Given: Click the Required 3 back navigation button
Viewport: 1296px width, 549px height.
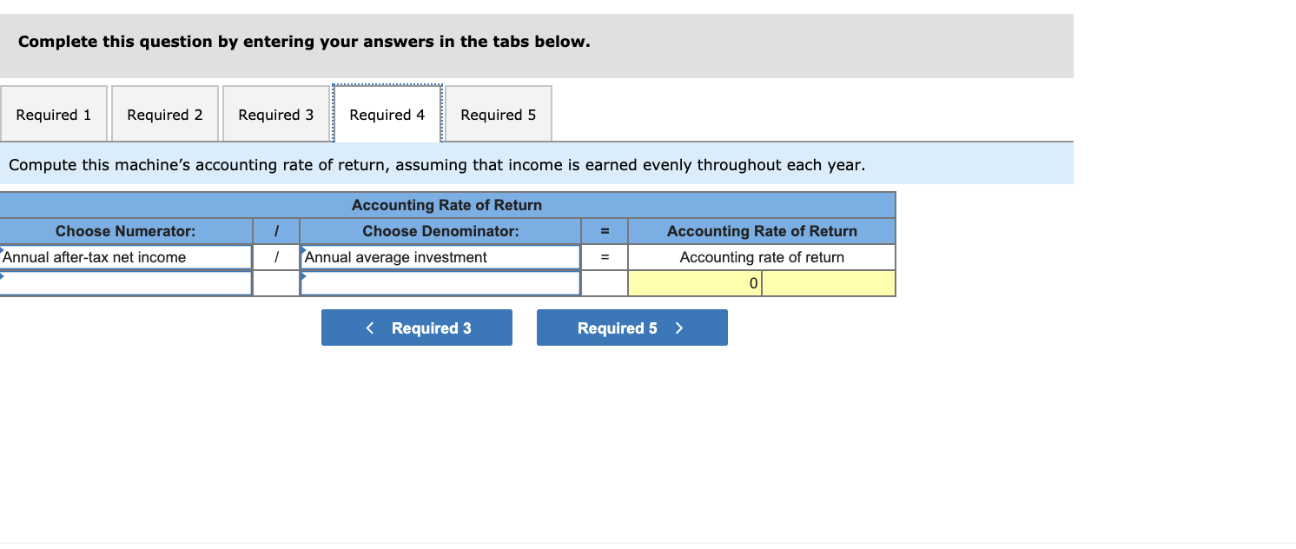Looking at the screenshot, I should 416,327.
